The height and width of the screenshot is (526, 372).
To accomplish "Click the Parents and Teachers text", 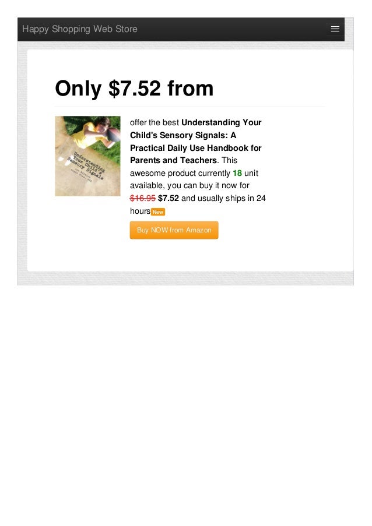I will tap(173, 160).
